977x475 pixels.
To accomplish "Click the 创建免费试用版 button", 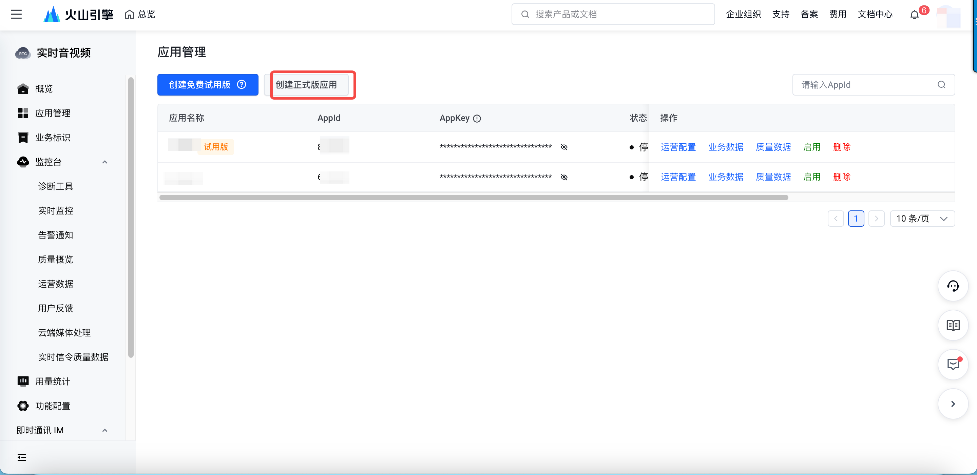I will [208, 85].
